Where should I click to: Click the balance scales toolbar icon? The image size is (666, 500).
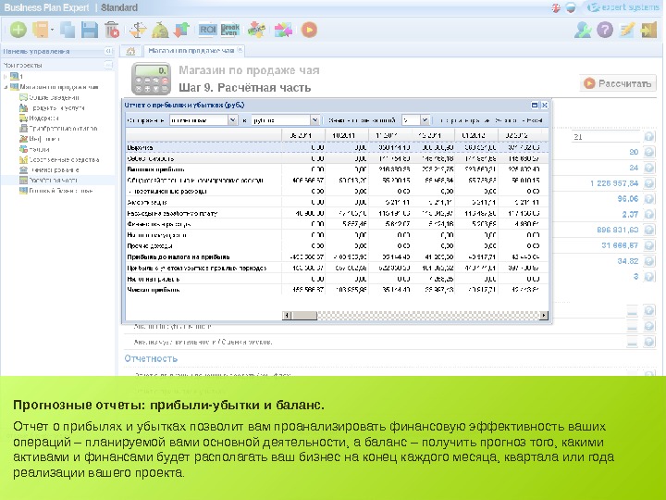point(138,30)
